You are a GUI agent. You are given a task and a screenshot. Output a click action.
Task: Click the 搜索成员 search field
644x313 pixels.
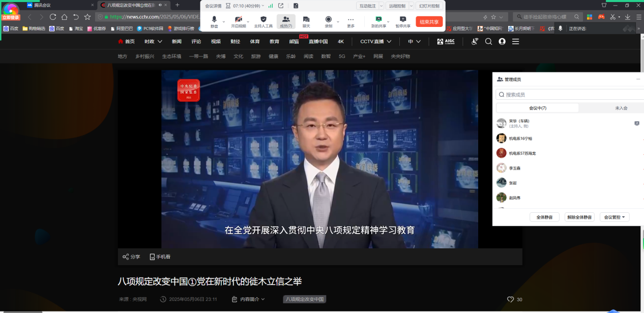coord(570,95)
